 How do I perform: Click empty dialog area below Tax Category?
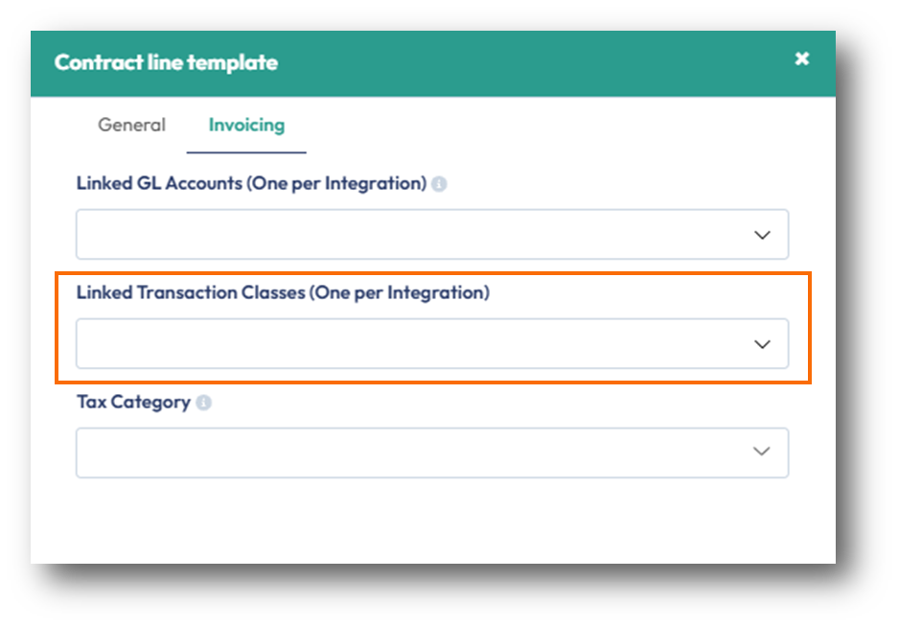click(431, 522)
